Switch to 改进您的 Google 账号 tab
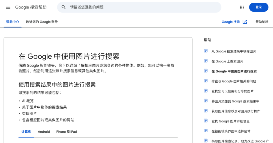This screenshot has height=143, width=273. [x=42, y=22]
